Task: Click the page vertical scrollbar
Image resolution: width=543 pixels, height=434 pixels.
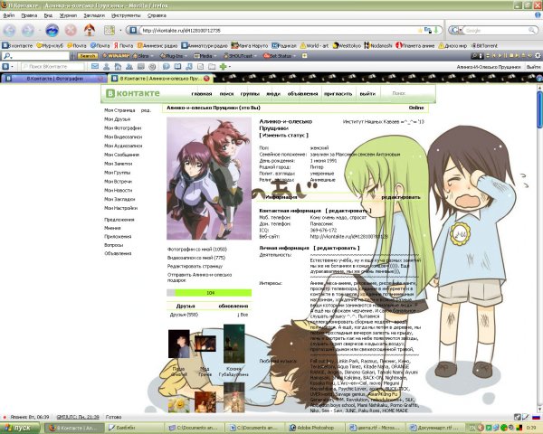Action: tap(540, 248)
